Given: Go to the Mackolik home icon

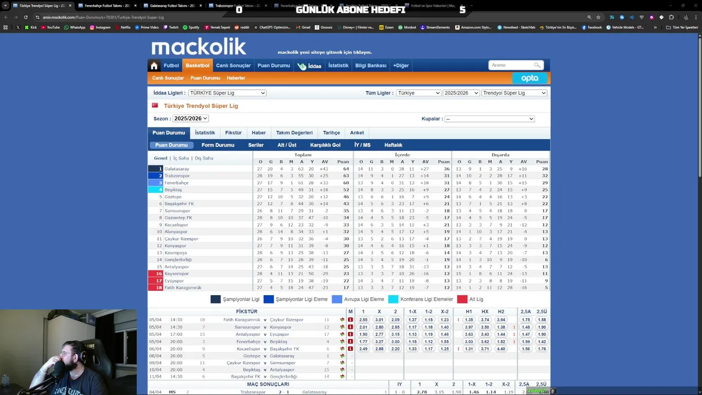Looking at the screenshot, I should (154, 66).
